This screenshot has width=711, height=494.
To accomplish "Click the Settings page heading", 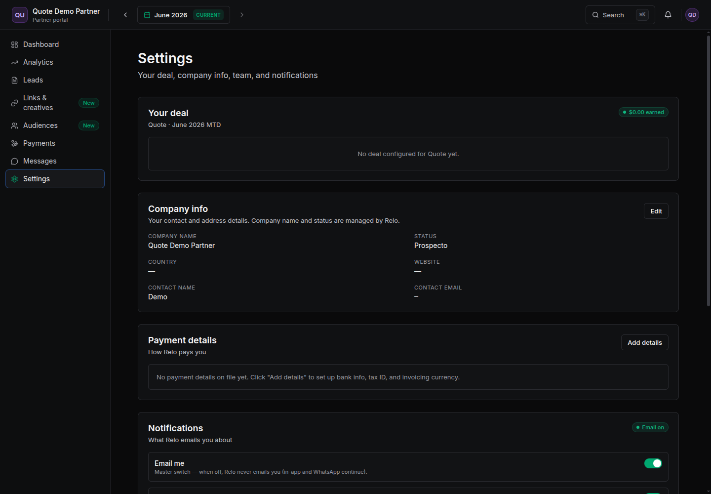I will pyautogui.click(x=165, y=58).
